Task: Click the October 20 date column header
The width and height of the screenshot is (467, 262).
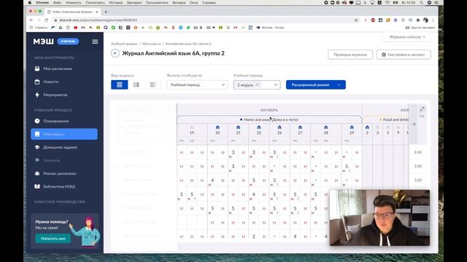Action: point(217,132)
